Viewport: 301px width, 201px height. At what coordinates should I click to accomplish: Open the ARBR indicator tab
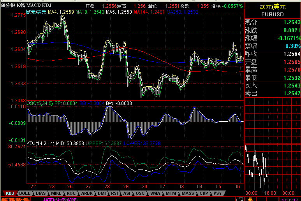click(x=87, y=193)
